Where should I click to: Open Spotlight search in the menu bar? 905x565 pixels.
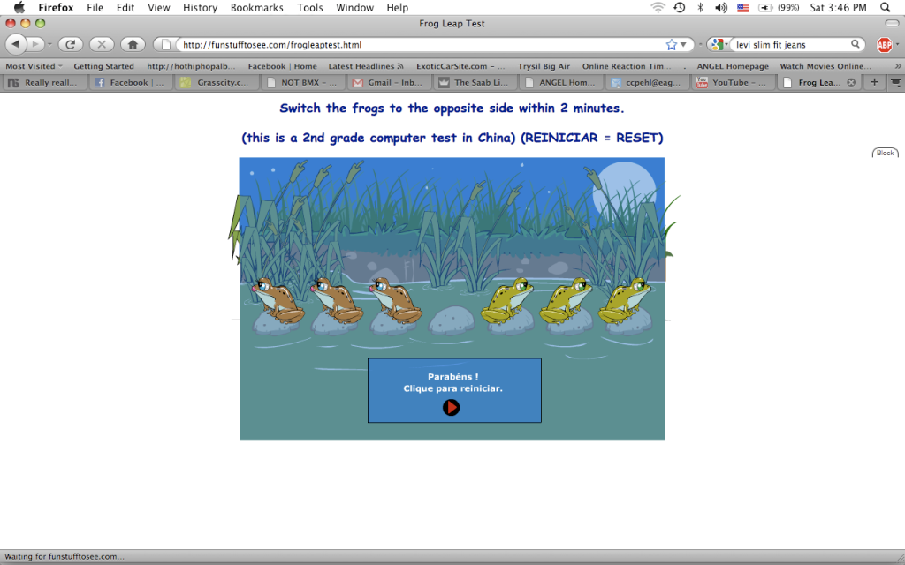point(886,8)
